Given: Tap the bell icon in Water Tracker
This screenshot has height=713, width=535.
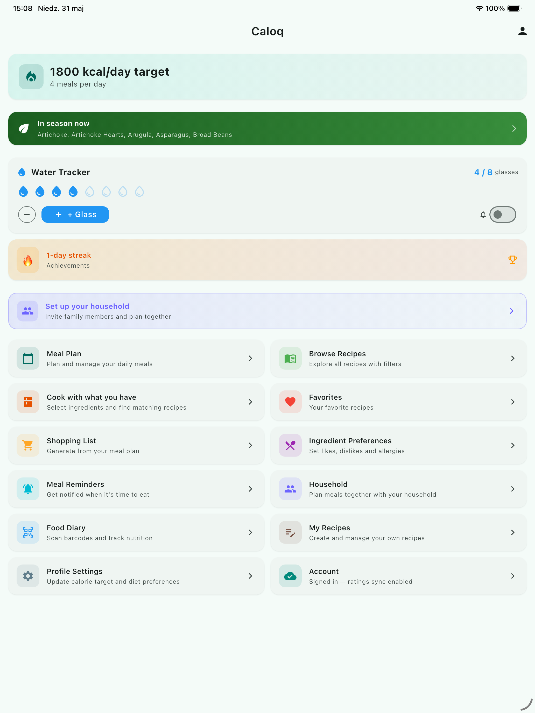Looking at the screenshot, I should (483, 215).
